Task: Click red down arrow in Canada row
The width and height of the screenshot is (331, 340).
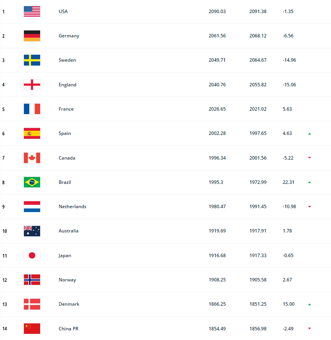Action: point(309,158)
